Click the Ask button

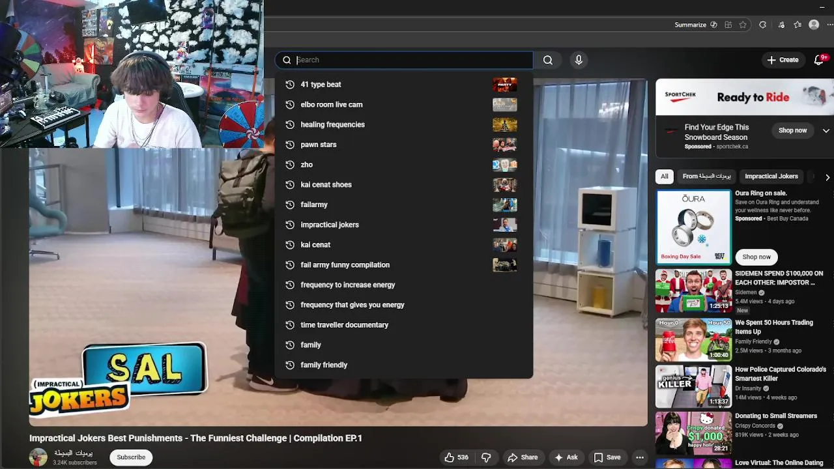coord(566,457)
